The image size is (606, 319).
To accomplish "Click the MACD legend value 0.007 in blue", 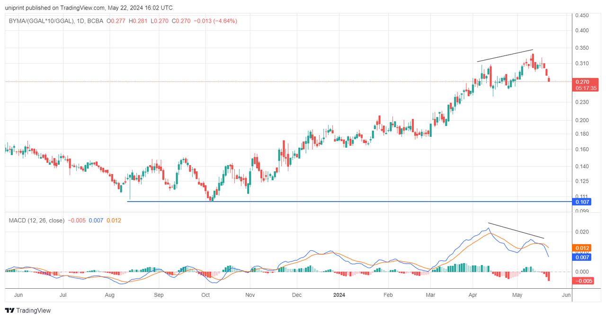I will pyautogui.click(x=96, y=221).
